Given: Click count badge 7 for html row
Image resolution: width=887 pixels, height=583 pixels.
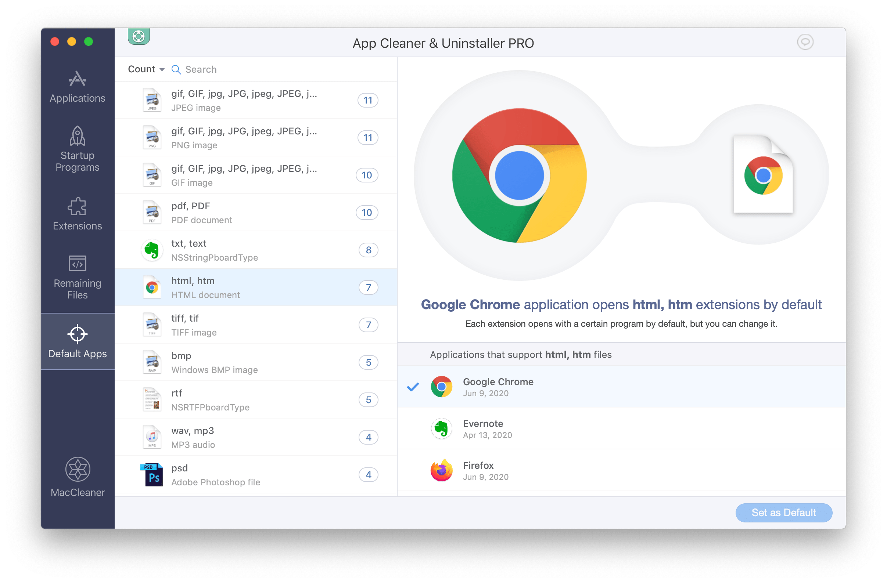Looking at the screenshot, I should coord(369,287).
